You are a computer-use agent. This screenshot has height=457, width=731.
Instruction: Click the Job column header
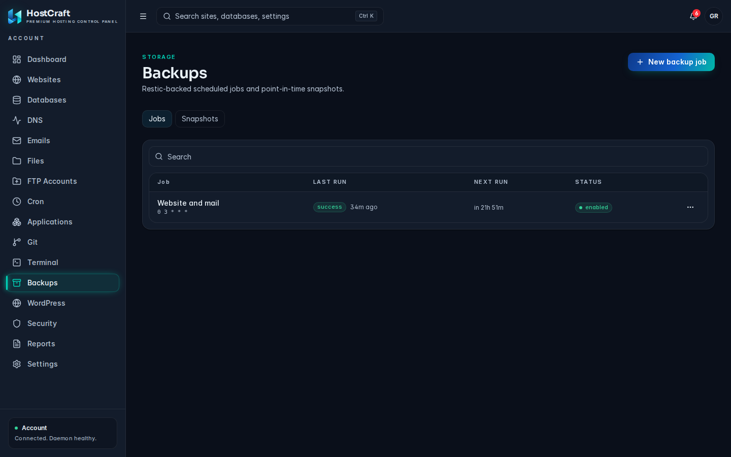coord(163,182)
